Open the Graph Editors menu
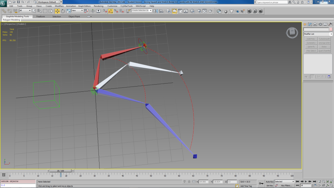This screenshot has height=188, width=334. point(84,6)
